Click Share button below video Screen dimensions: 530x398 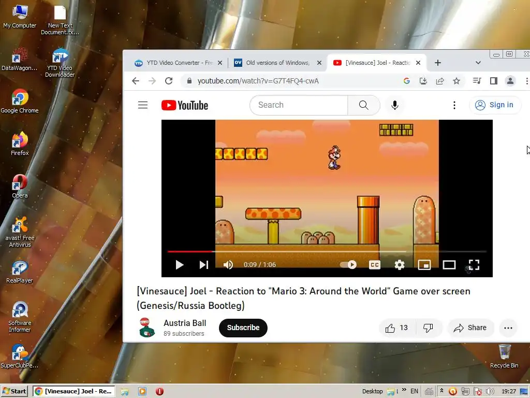[470, 328]
